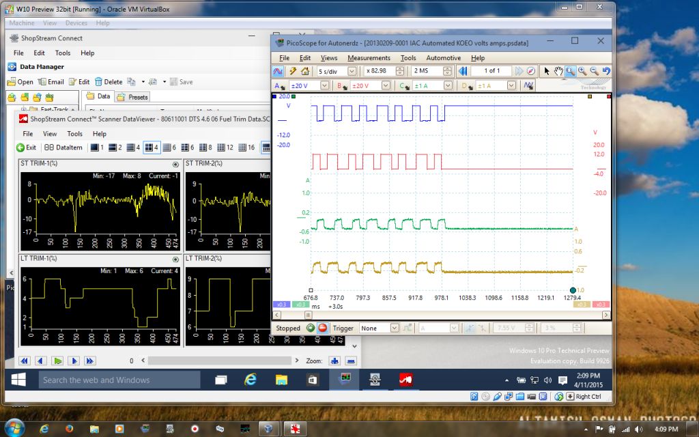Click Delete in Data Manager toolbar

(109, 82)
